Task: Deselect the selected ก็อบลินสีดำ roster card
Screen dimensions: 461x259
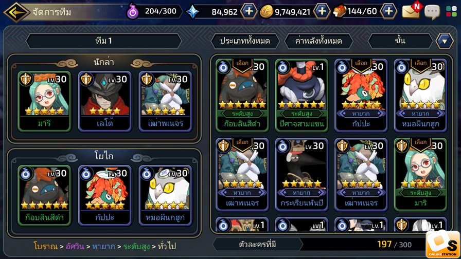Action: click(x=242, y=95)
